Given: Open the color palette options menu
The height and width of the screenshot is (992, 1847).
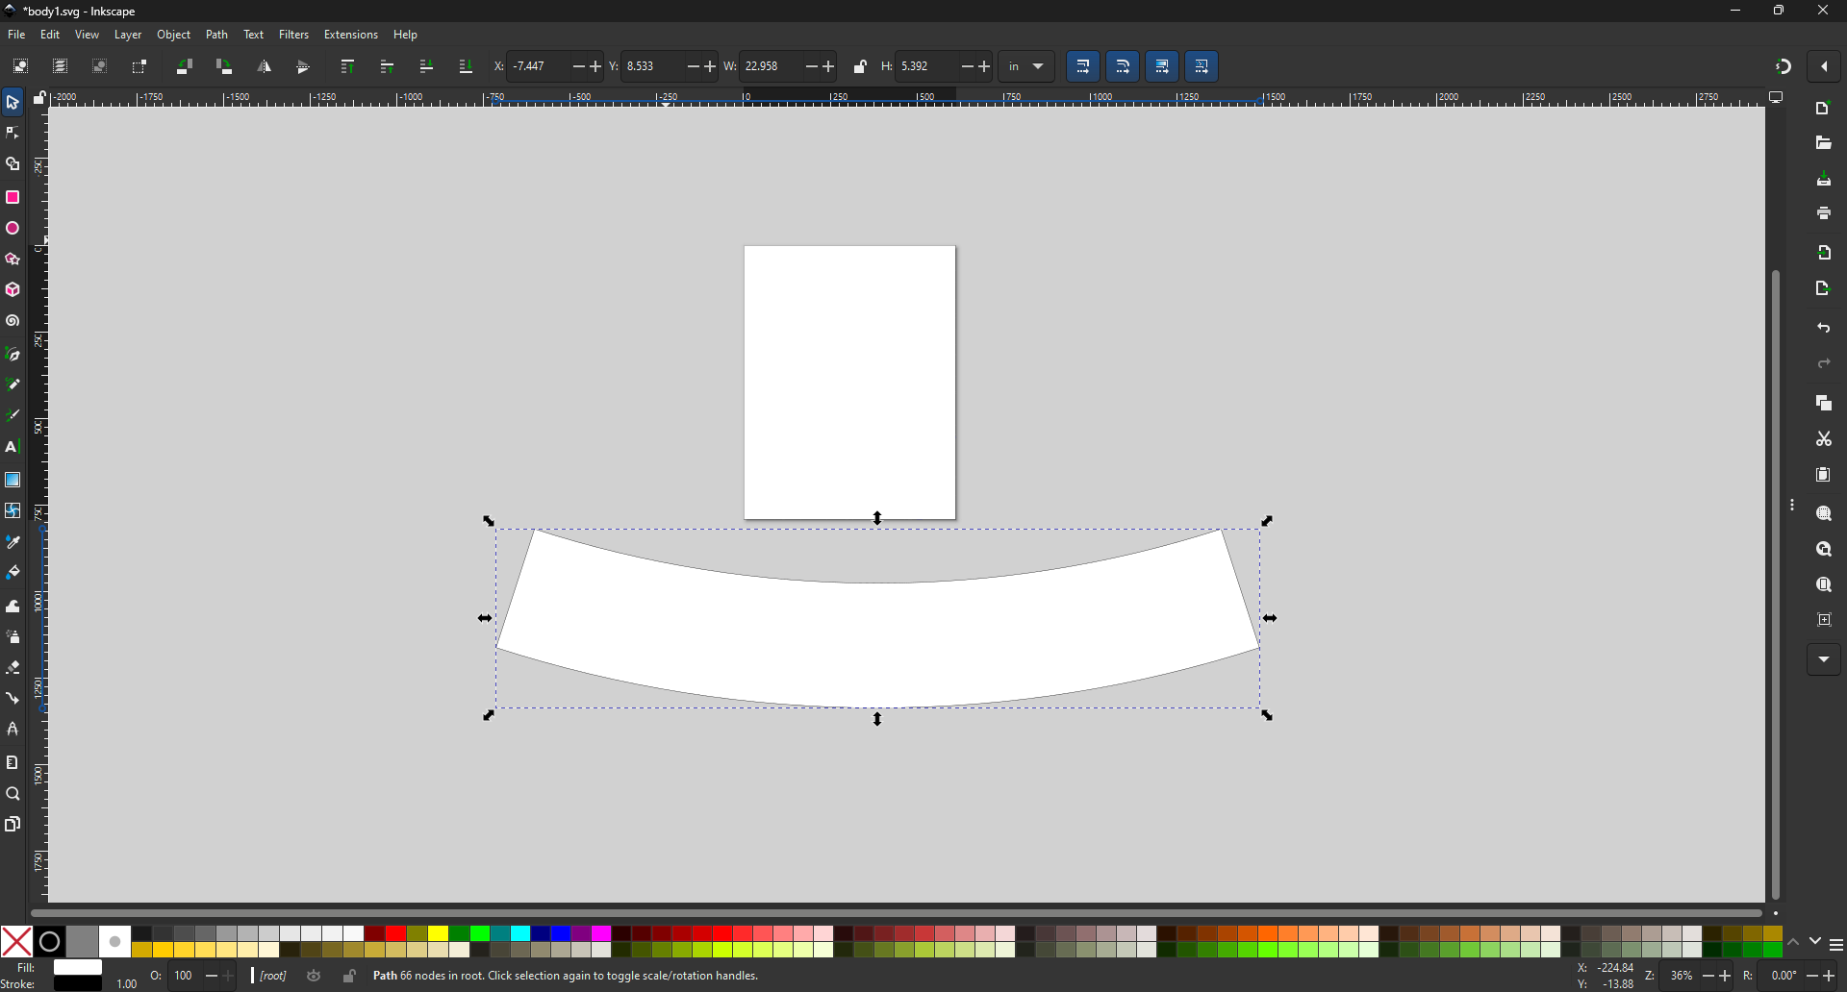Looking at the screenshot, I should (1836, 946).
